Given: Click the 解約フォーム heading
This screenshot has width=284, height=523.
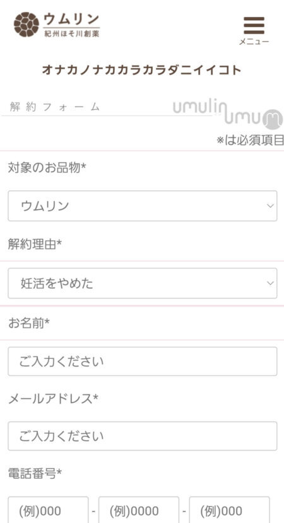Looking at the screenshot, I should click(x=55, y=107).
